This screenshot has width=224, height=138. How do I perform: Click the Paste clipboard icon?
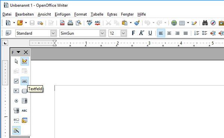125,23
